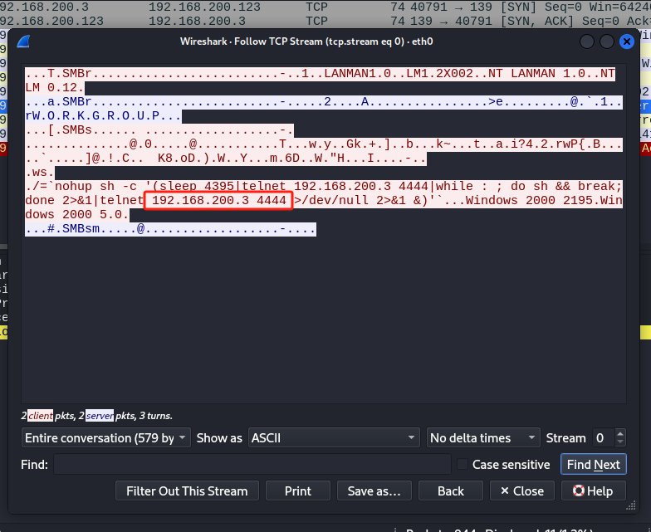Click the Back button
This screenshot has height=532, width=651.
[450, 491]
